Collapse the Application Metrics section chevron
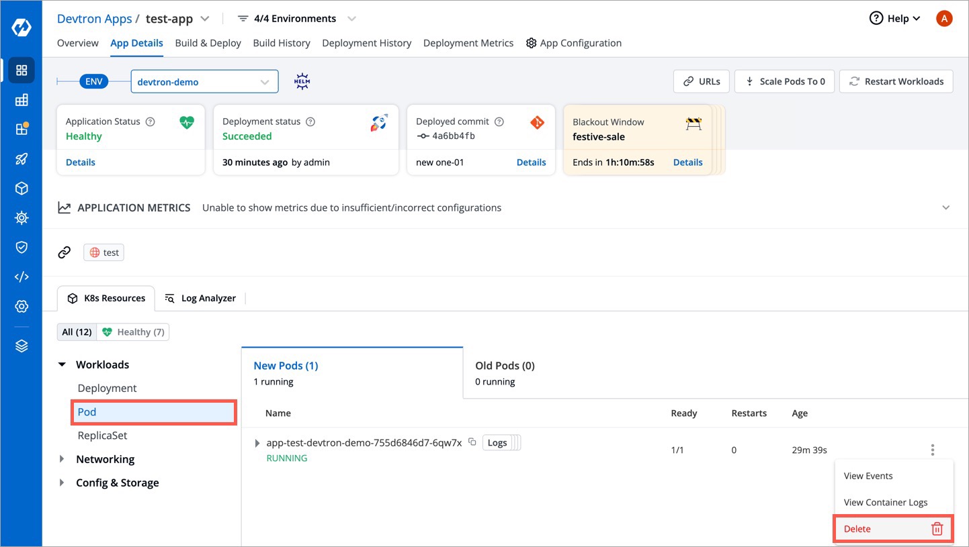Screen dimensions: 969x547 tap(945, 207)
